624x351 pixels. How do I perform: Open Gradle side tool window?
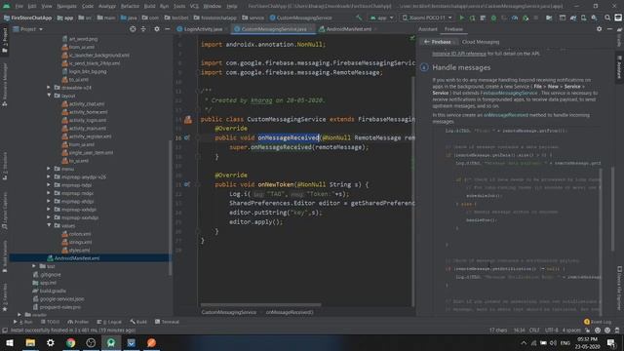coord(619,38)
